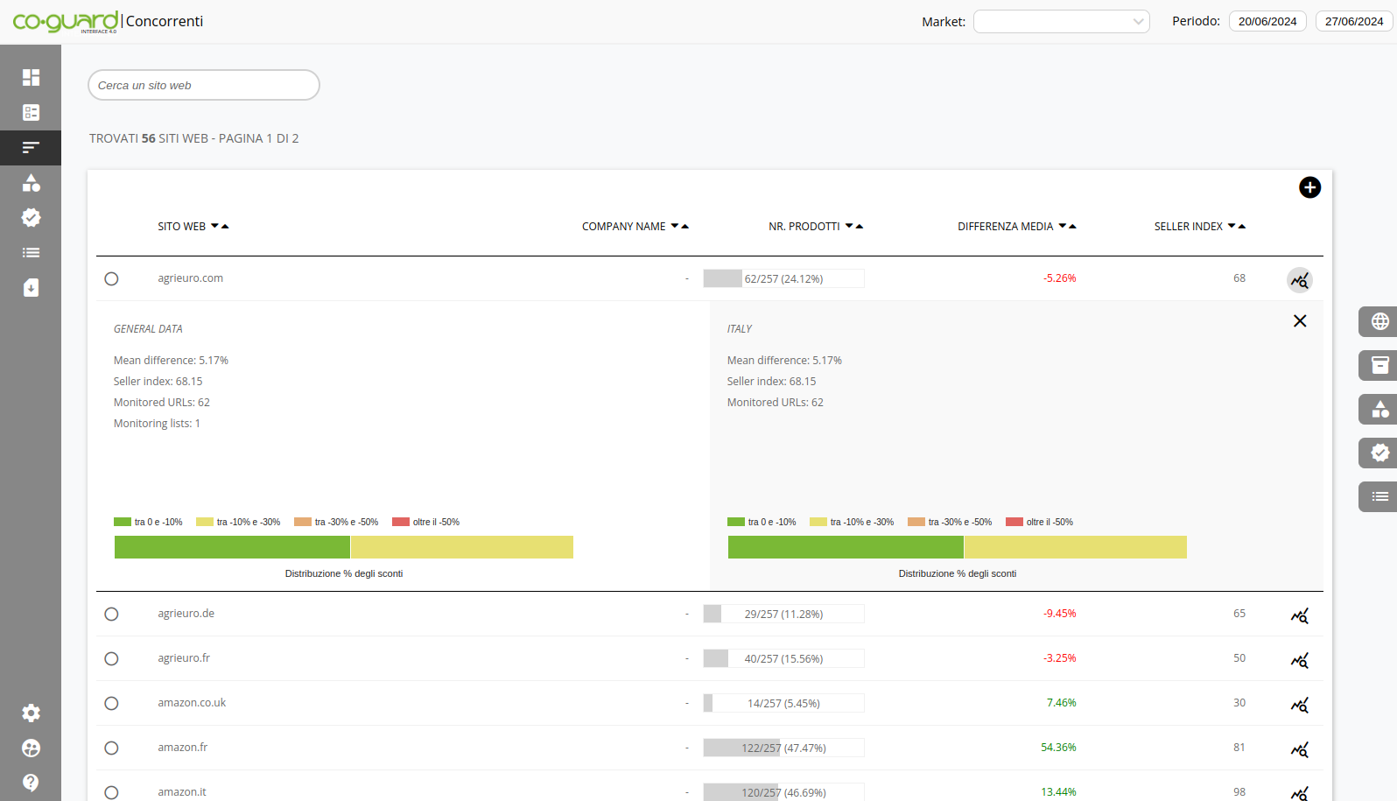Image resolution: width=1397 pixels, height=801 pixels.
Task: Open the dashboard icon in left sidebar
Action: [x=31, y=78]
